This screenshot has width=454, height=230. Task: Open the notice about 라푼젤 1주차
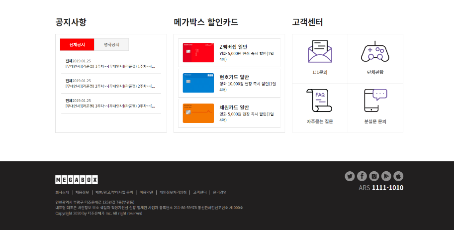coord(110,66)
